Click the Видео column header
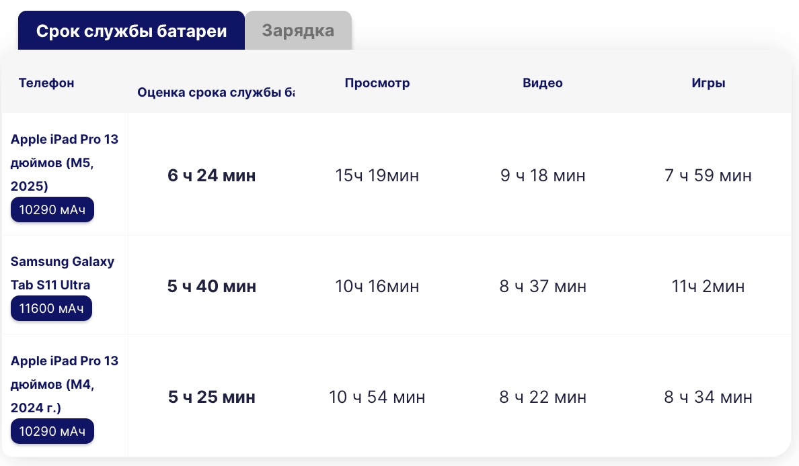This screenshot has height=466, width=799. pyautogui.click(x=543, y=83)
